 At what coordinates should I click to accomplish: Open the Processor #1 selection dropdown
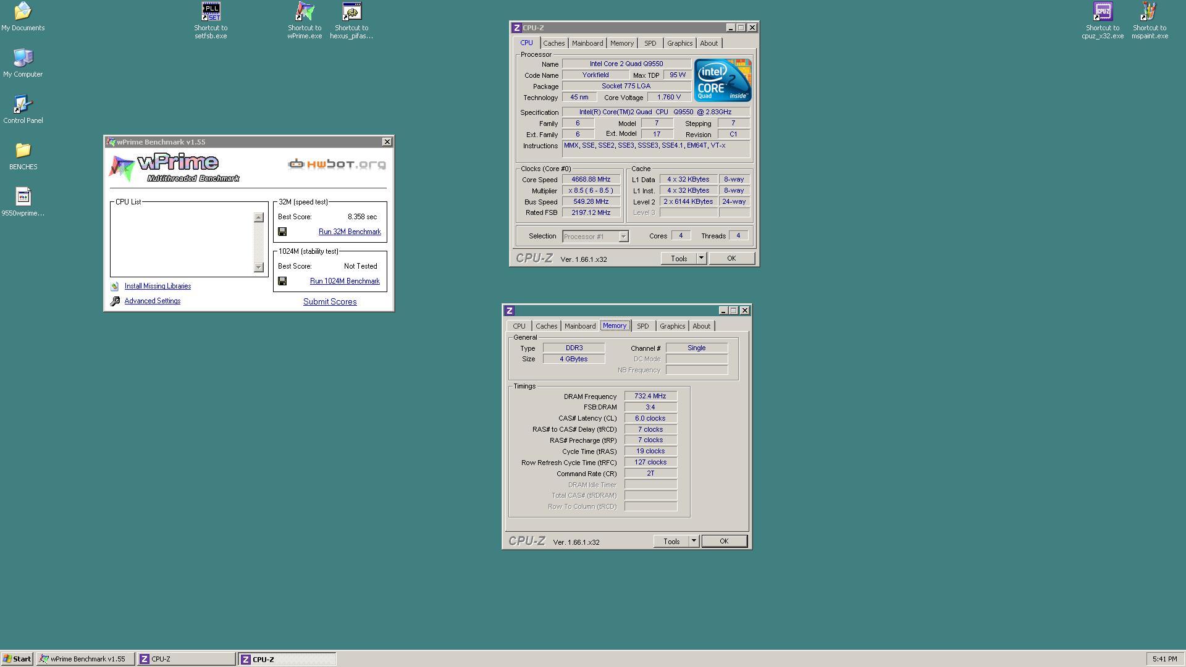click(x=595, y=237)
